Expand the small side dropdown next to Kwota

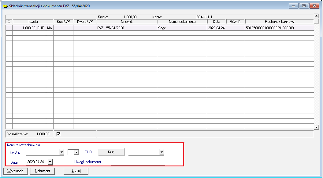click(x=76, y=152)
